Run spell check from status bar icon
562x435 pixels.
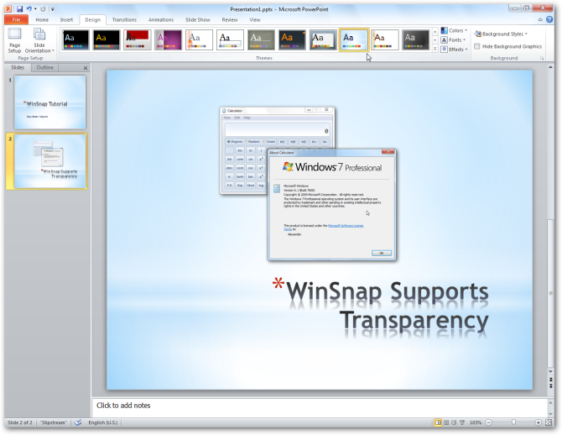78,422
